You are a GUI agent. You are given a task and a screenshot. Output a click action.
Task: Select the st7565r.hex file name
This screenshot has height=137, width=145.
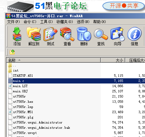pyautogui.click(x=23, y=102)
